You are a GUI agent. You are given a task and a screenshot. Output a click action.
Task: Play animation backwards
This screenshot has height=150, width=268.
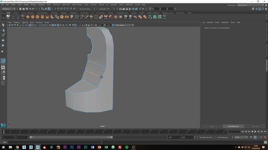(x=252, y=132)
